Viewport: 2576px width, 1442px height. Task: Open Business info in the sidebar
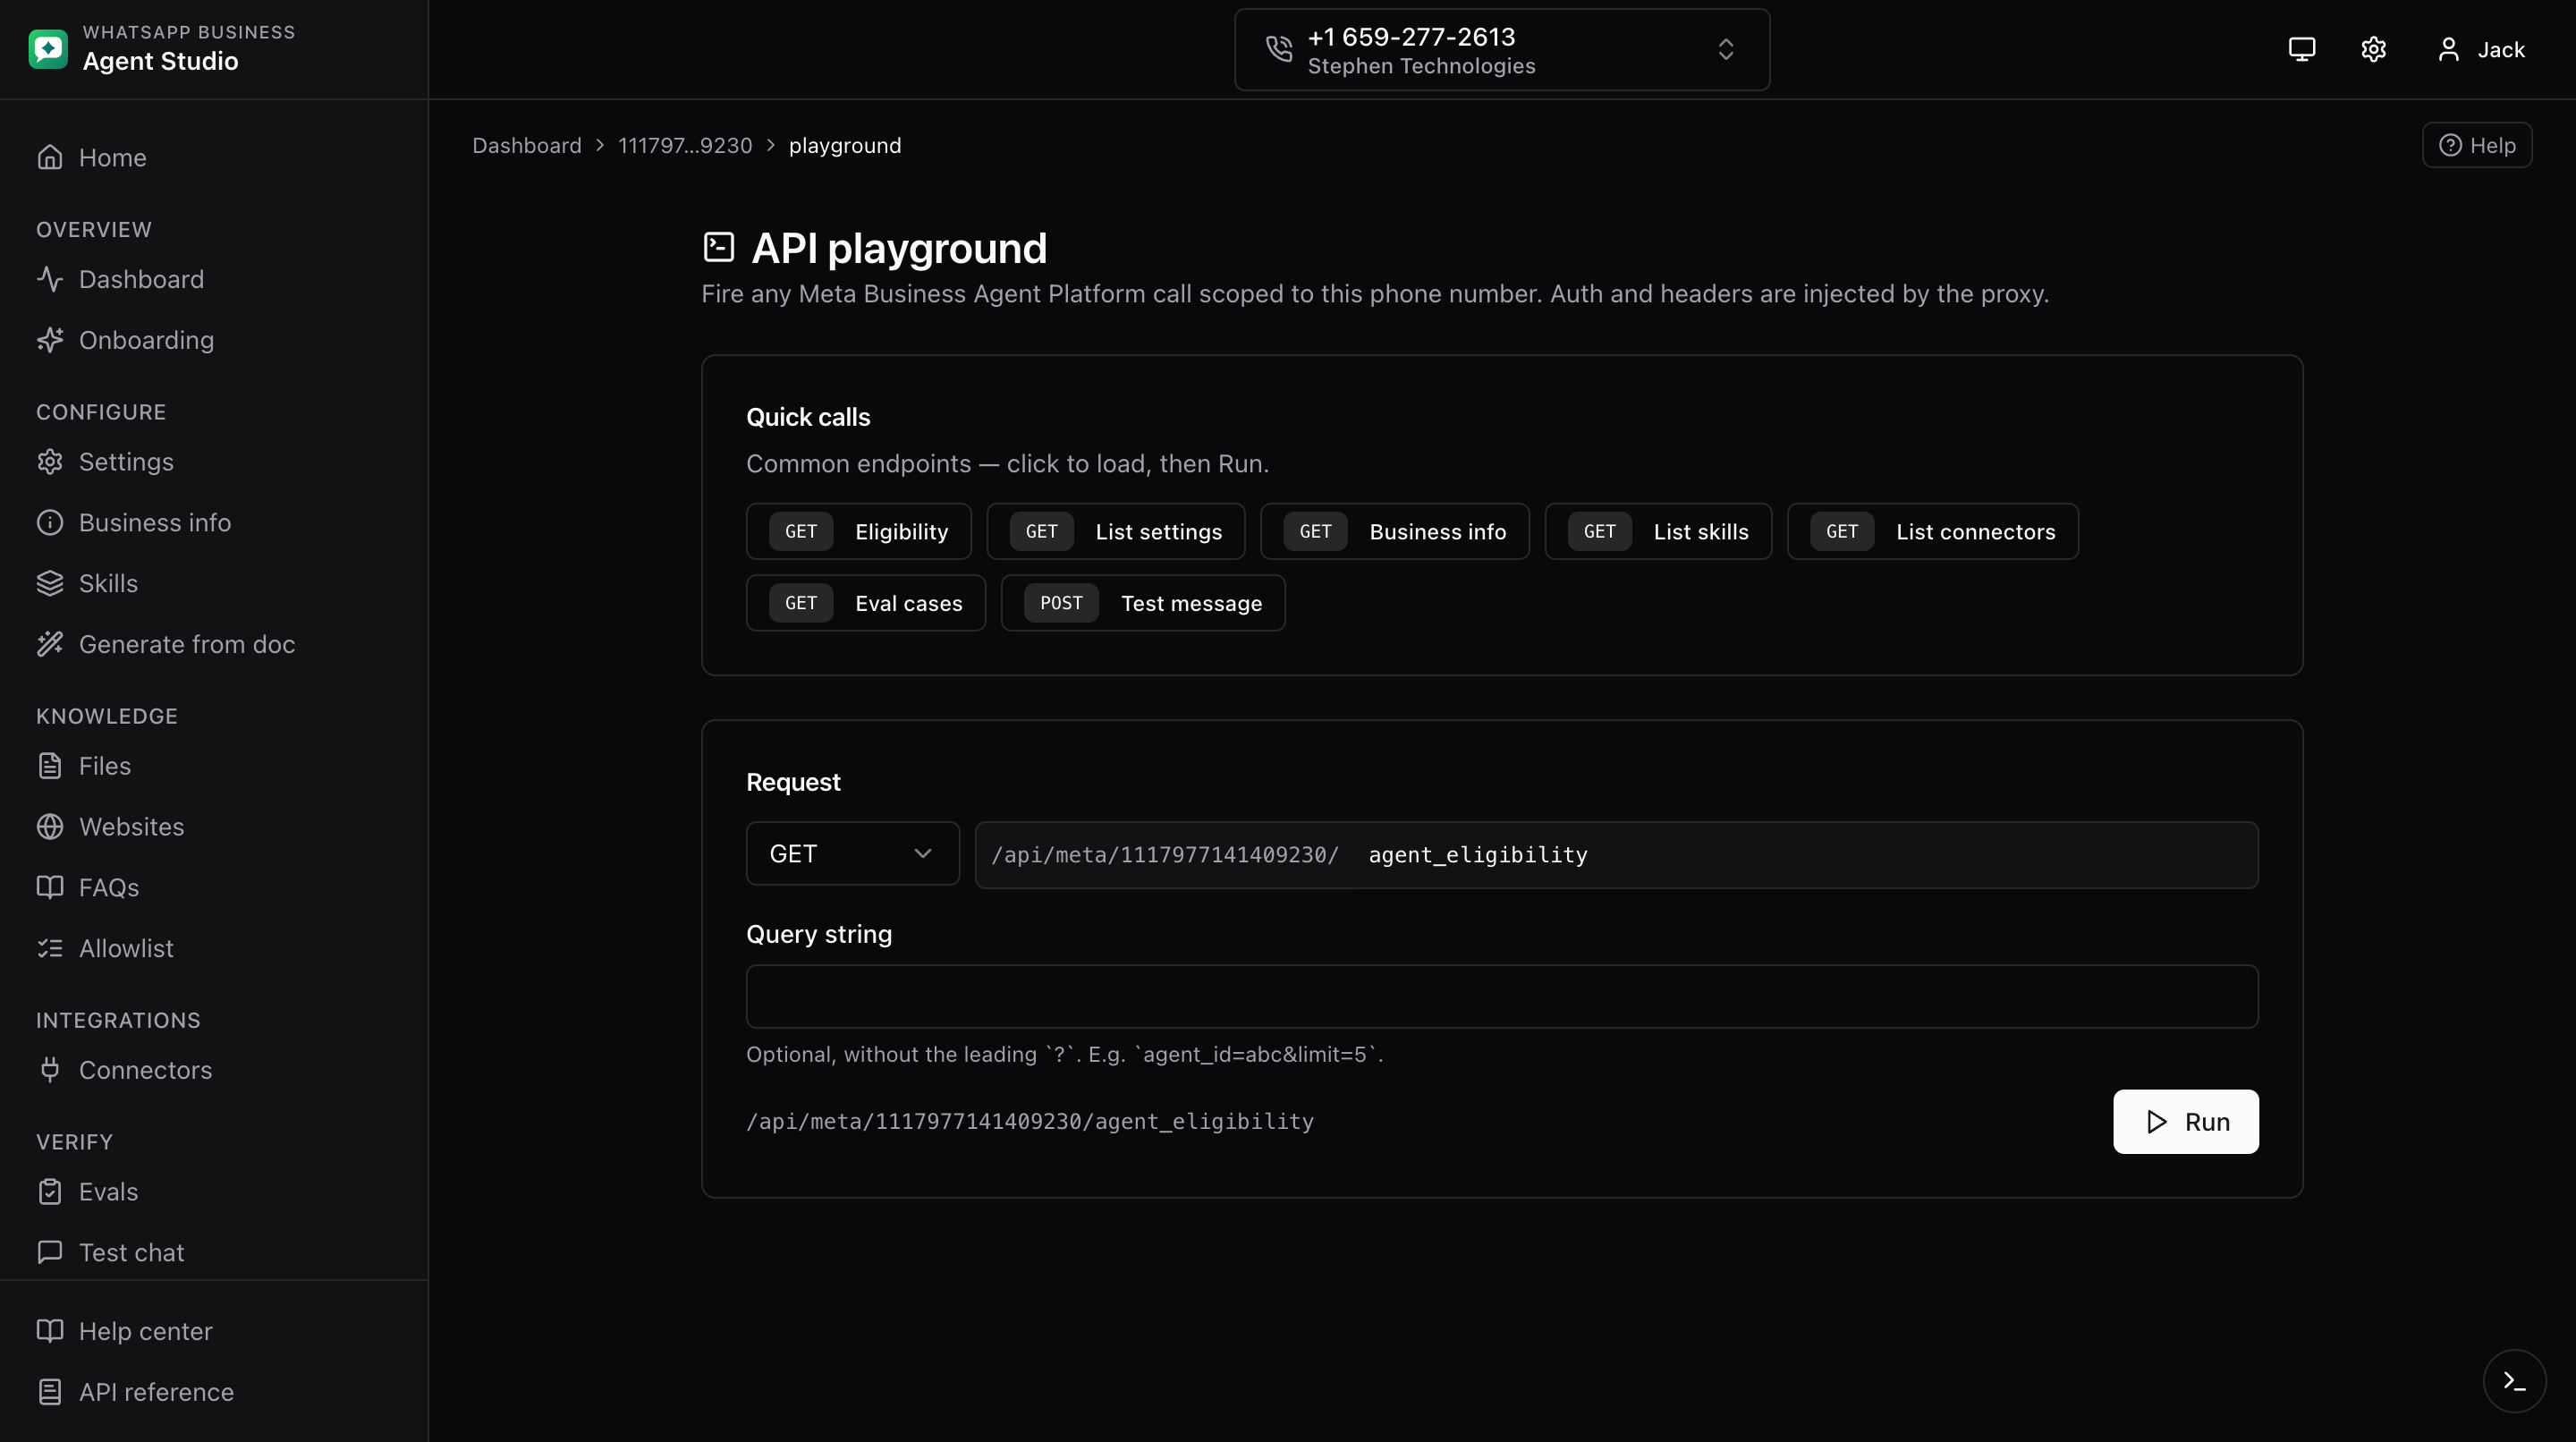(214, 523)
